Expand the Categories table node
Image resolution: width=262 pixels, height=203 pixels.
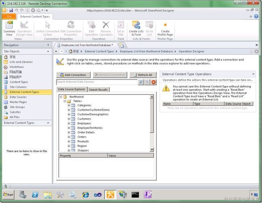pyautogui.click(x=69, y=105)
